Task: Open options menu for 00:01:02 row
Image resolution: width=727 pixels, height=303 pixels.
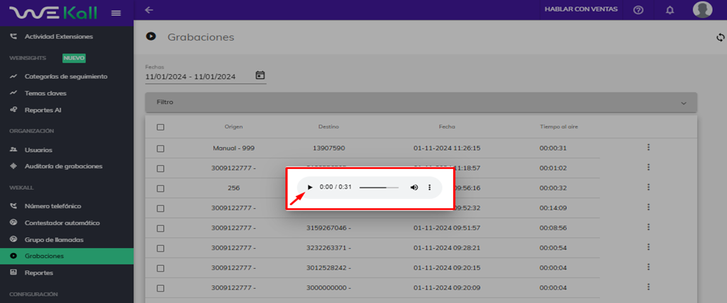Action: point(648,167)
